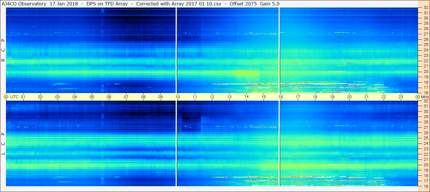Select 'Corrected with Array 2017 01 10.csv' text
This screenshot has width=430, height=192.
[x=179, y=4]
